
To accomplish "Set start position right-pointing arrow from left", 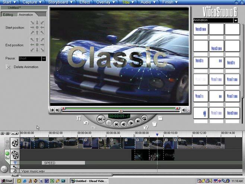I will 32,27.
